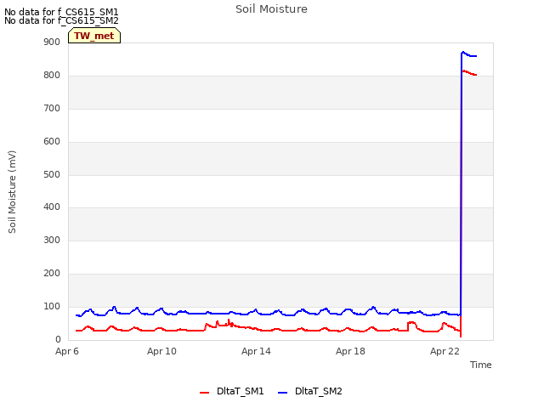Image resolution: width=544 pixels, height=408 pixels.
Task: Click the 900 y-axis tick label
Action: (x=52, y=42)
